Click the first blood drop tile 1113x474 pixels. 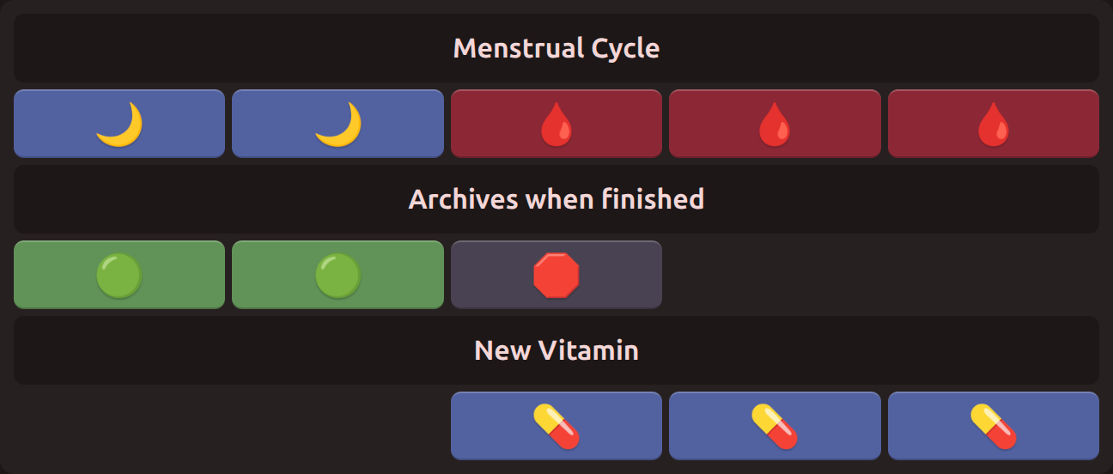pos(556,124)
